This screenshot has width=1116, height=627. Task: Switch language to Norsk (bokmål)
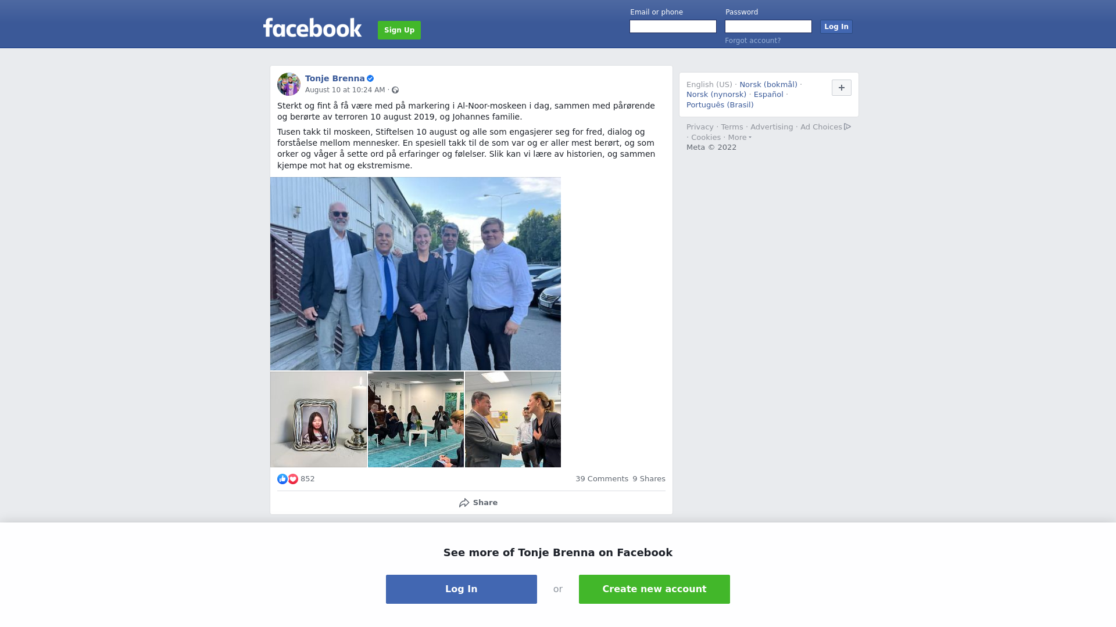[768, 85]
